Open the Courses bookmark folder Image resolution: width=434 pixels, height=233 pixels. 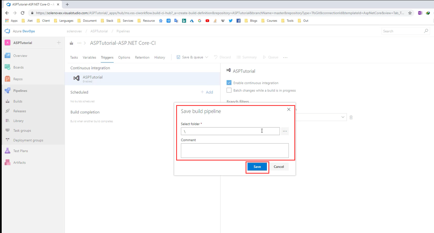pos(269,21)
